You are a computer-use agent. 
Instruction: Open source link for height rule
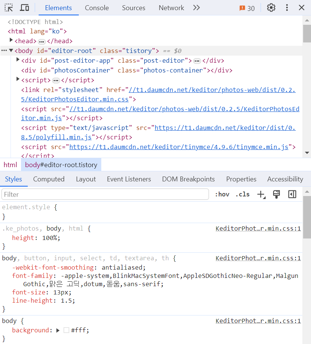pyautogui.click(x=258, y=229)
